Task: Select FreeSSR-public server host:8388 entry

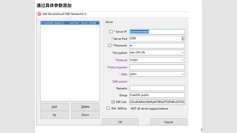Action: [70, 23]
